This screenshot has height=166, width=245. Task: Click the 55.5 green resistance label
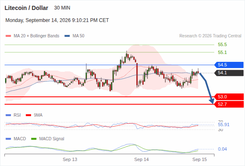[x=222, y=45]
